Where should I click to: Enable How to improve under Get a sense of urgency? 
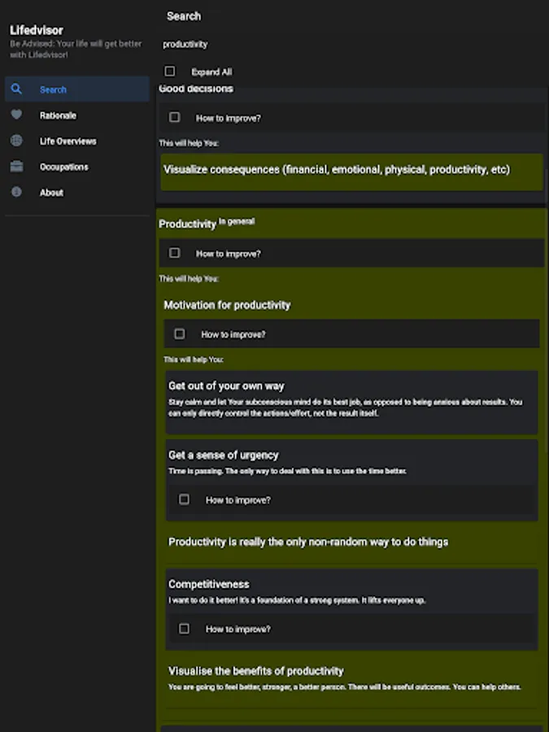185,499
